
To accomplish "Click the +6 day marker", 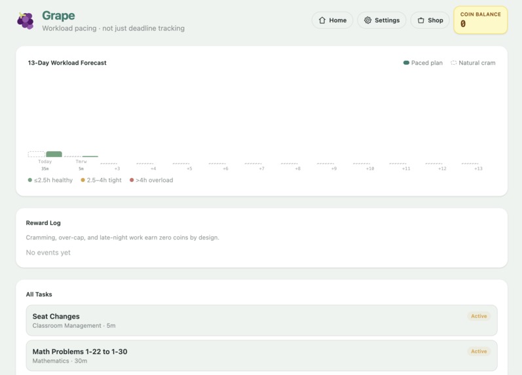I will point(225,169).
